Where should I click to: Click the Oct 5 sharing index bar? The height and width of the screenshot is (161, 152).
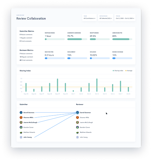click(105, 90)
